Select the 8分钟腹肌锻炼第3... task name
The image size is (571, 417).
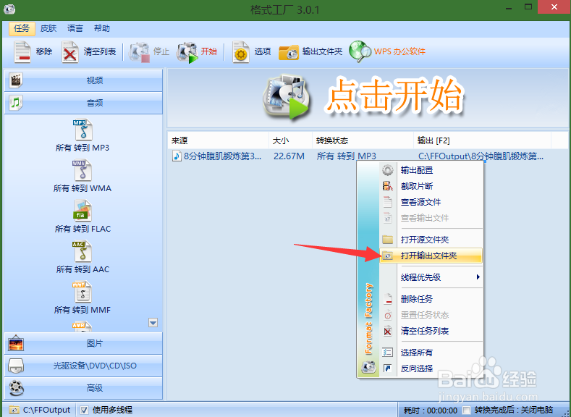(222, 156)
